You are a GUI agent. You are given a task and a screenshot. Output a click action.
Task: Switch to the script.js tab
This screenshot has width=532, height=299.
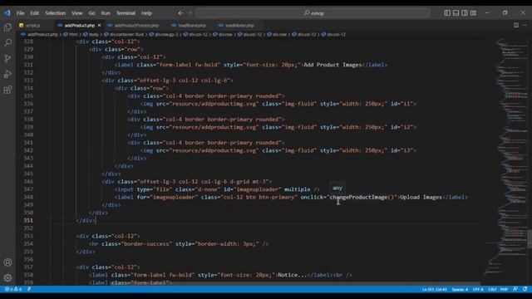click(x=33, y=26)
